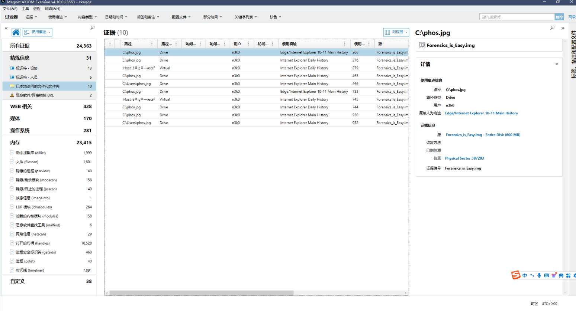This screenshot has height=311, width=576.
Task: Click the Forensics_is_Easy.img evidence source icon
Action: [x=422, y=45]
